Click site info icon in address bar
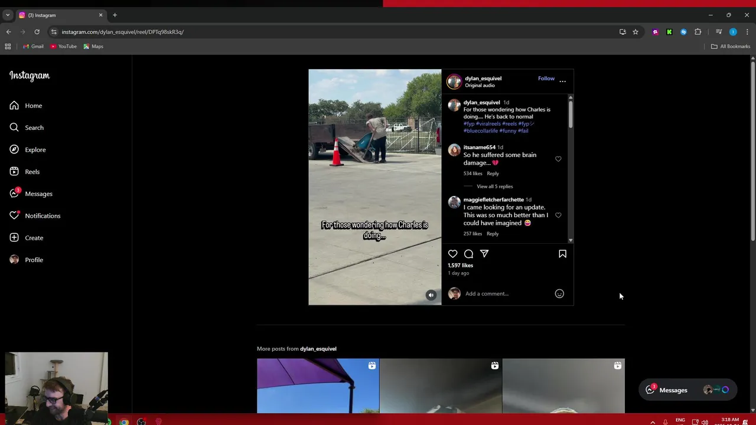756x425 pixels. pyautogui.click(x=54, y=32)
